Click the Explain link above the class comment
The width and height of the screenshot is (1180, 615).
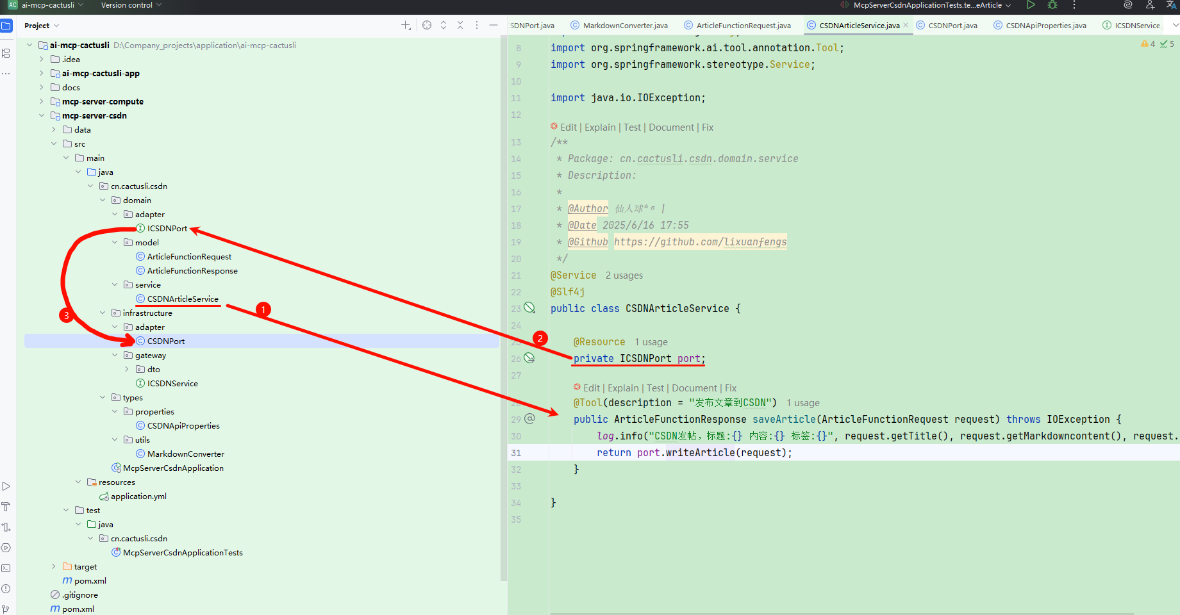pyautogui.click(x=600, y=127)
